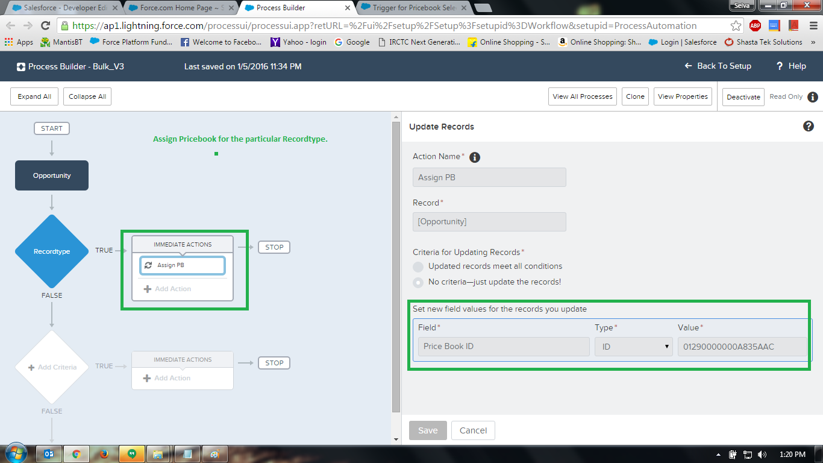Viewport: 823px width, 463px height.
Task: Show more bookmarks with the overflow chevron
Action: coord(813,42)
